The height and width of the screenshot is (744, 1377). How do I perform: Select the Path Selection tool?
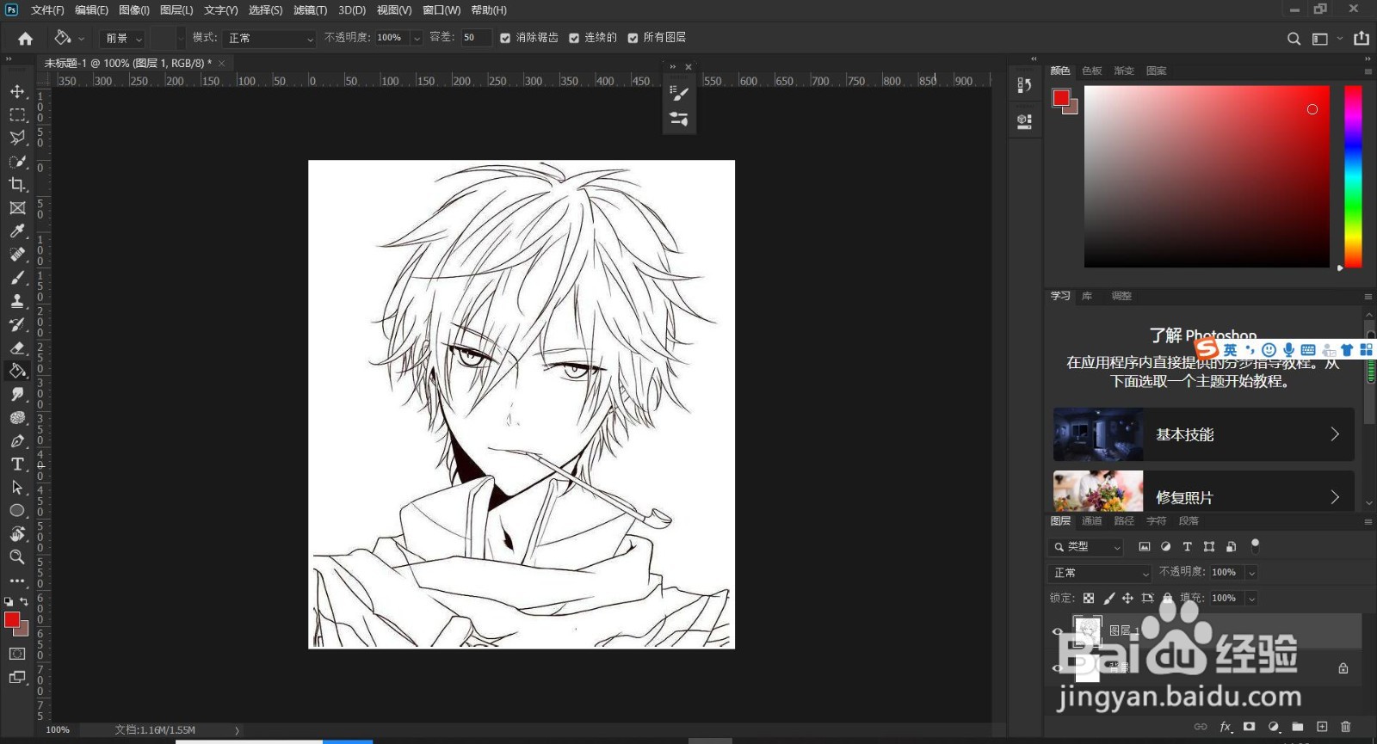click(17, 487)
